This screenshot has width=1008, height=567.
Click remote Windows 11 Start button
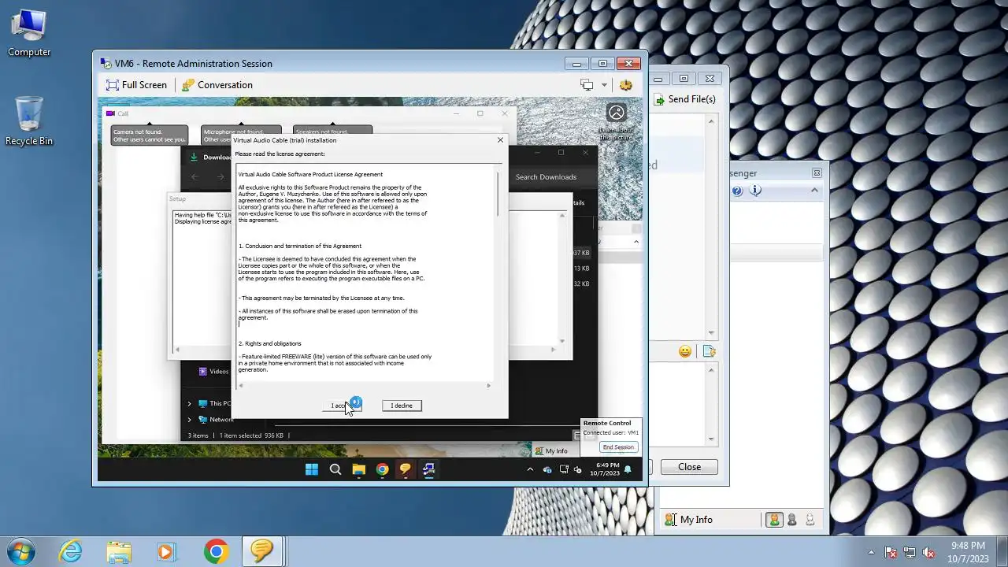[x=312, y=469]
